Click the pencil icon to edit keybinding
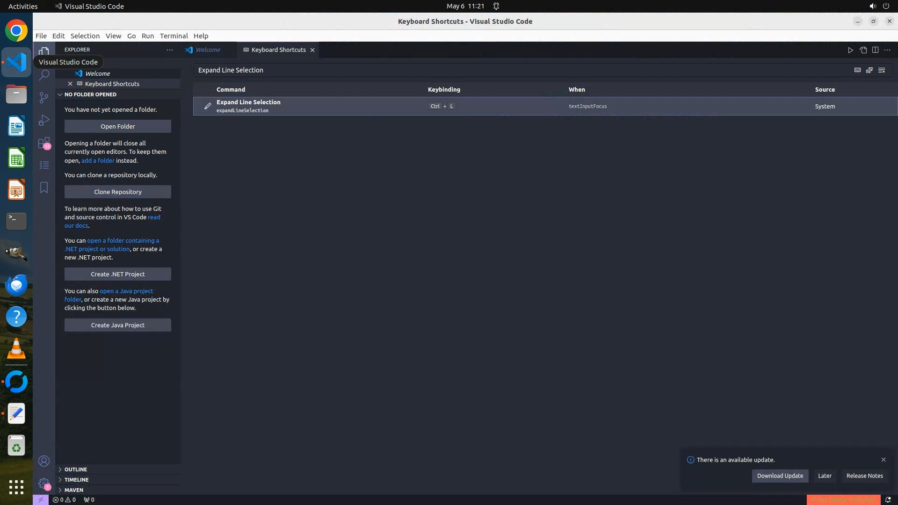The height and width of the screenshot is (505, 898). point(208,106)
